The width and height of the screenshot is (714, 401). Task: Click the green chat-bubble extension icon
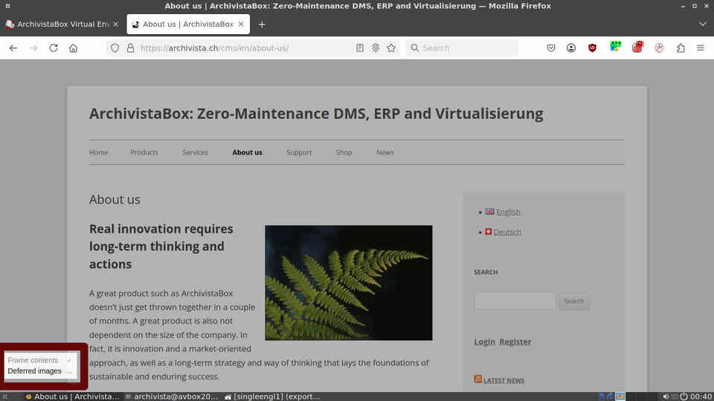616,46
